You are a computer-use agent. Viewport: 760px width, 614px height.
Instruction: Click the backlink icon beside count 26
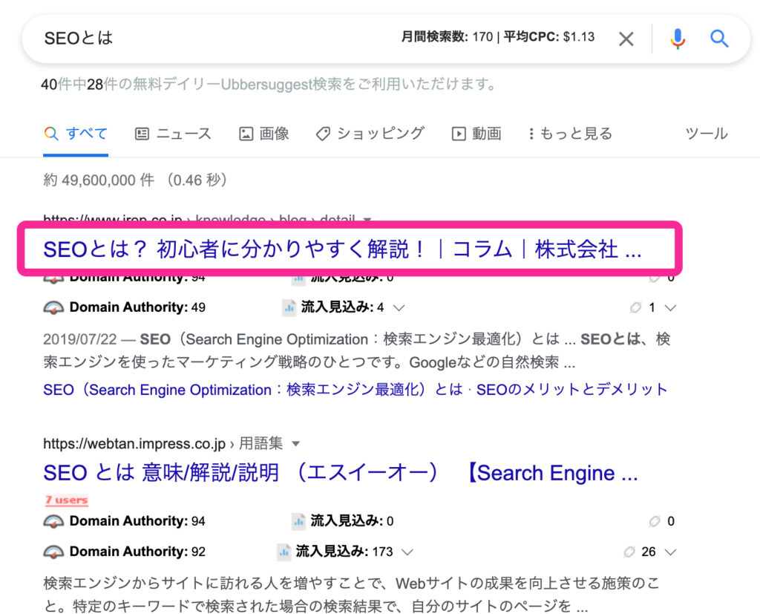tap(629, 552)
